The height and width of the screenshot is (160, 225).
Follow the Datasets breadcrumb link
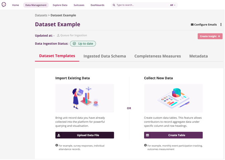[x=41, y=15]
